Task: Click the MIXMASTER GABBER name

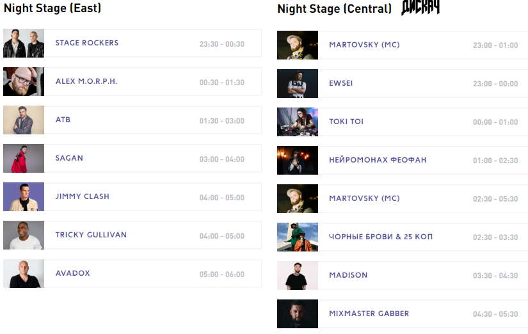Action: [369, 314]
